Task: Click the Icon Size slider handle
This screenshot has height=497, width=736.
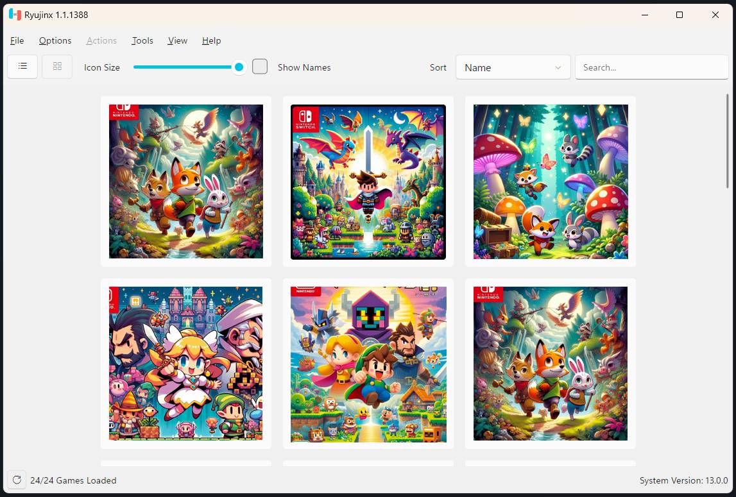Action: coord(239,67)
